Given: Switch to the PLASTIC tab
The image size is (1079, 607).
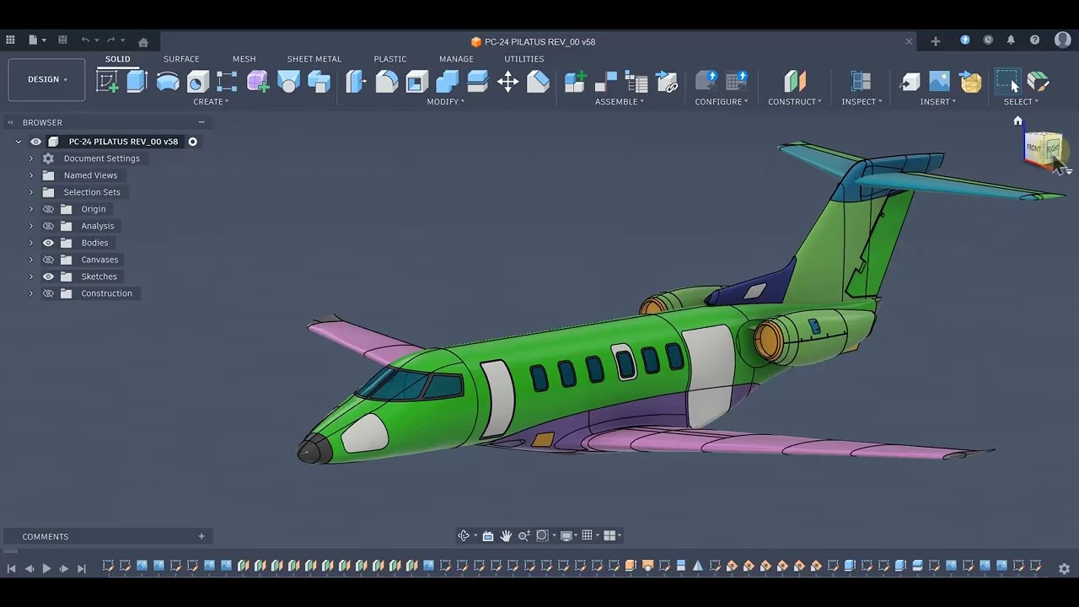Looking at the screenshot, I should point(390,59).
